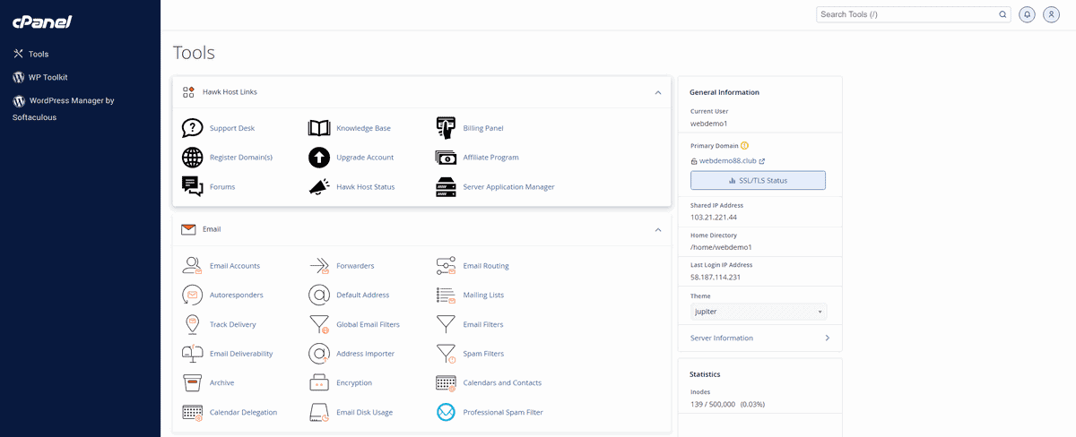The width and height of the screenshot is (1076, 437).
Task: Click the Knowledge Base open-book icon
Action: (319, 128)
